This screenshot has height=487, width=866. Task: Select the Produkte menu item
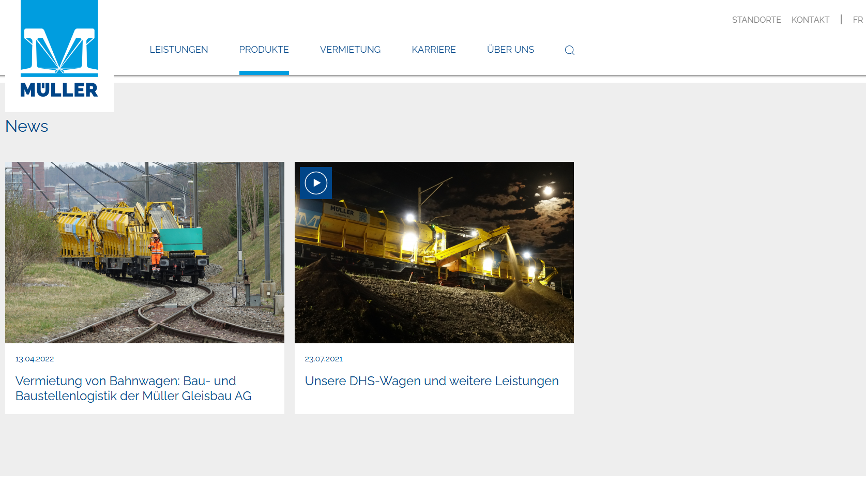264,50
